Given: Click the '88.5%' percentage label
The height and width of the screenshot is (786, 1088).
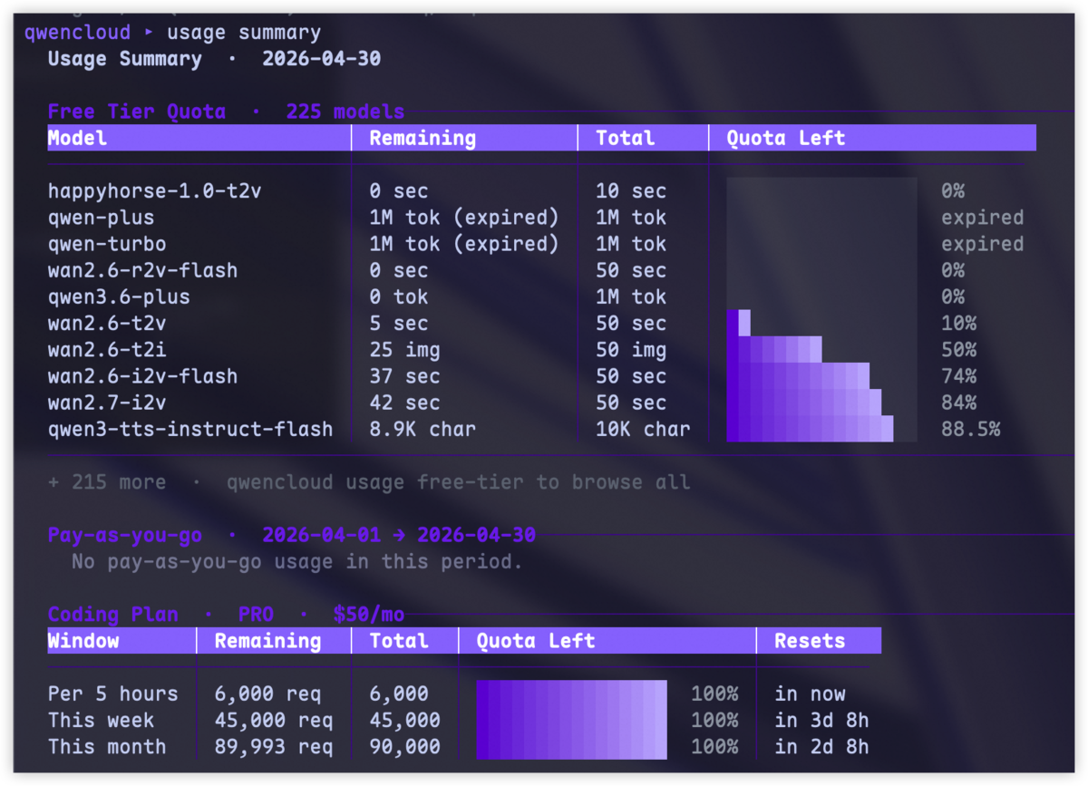Looking at the screenshot, I should pos(971,429).
